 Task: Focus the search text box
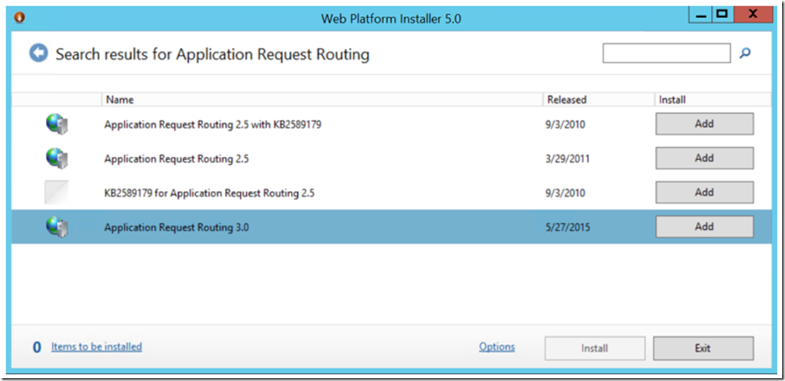[x=667, y=53]
